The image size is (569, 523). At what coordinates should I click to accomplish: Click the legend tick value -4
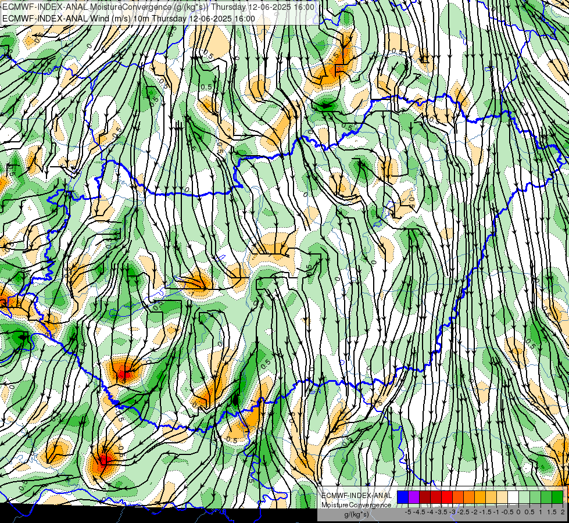(430, 512)
